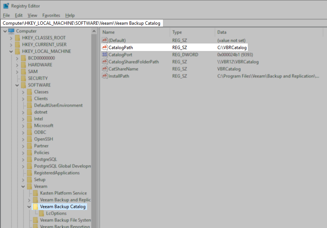Expand the SAM key chevron

[17, 72]
